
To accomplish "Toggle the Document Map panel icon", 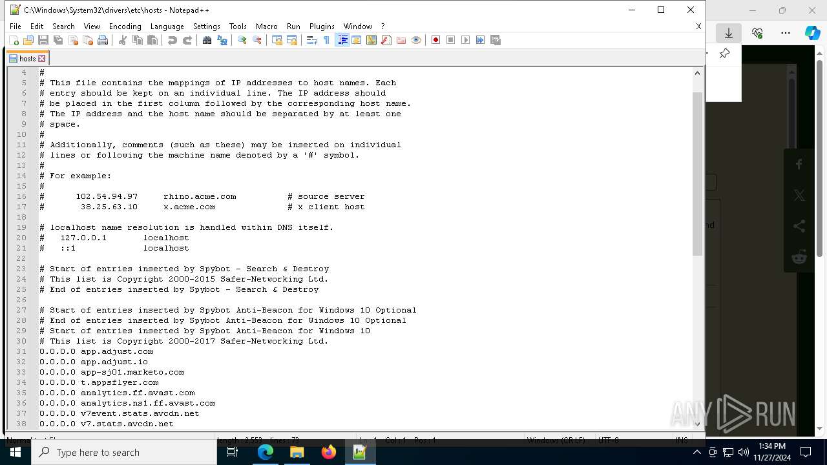I will tap(372, 40).
